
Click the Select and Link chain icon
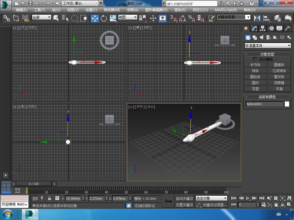pyautogui.click(x=7, y=18)
